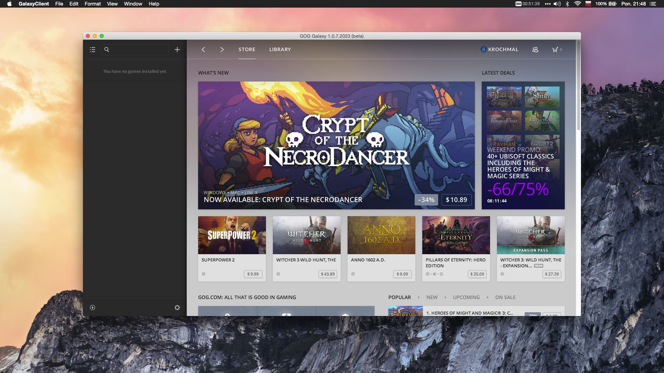Go back with the left arrow
This screenshot has width=664, height=373.
coord(203,49)
